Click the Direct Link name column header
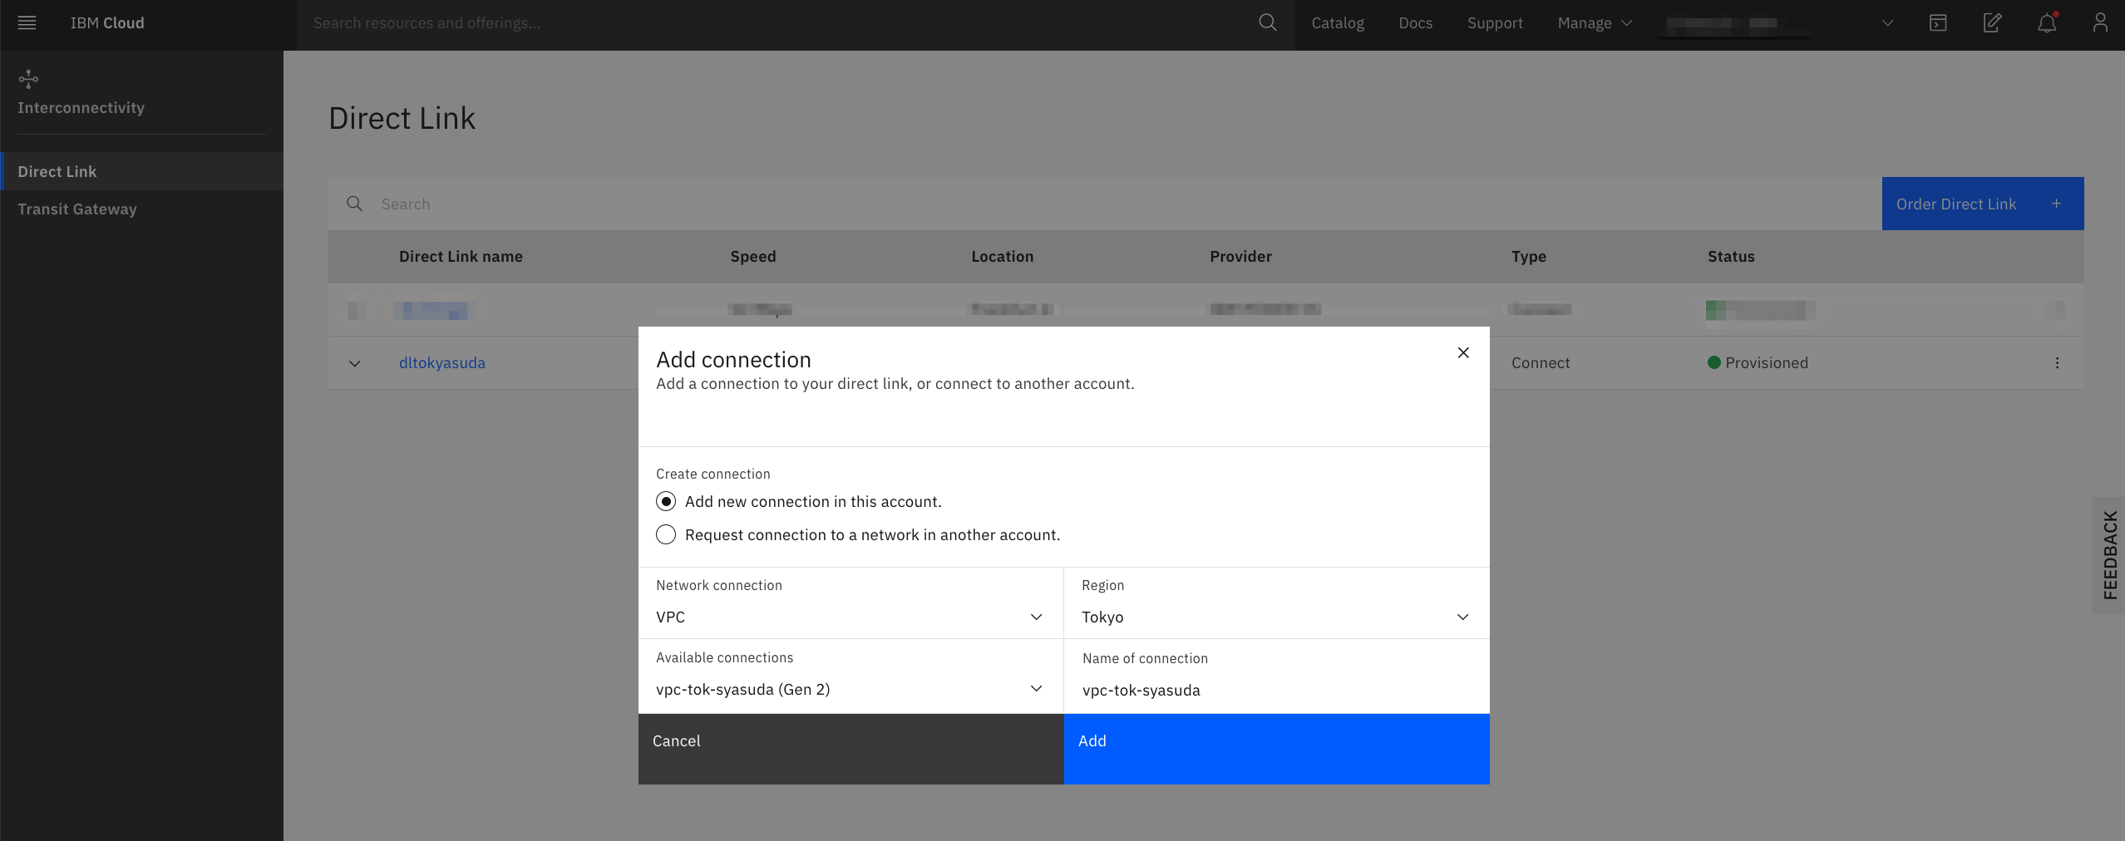 [461, 257]
